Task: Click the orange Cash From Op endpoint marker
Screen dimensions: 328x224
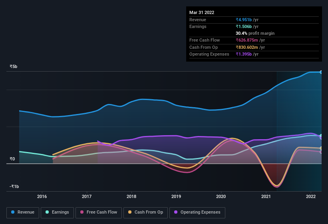Action: click(x=321, y=148)
